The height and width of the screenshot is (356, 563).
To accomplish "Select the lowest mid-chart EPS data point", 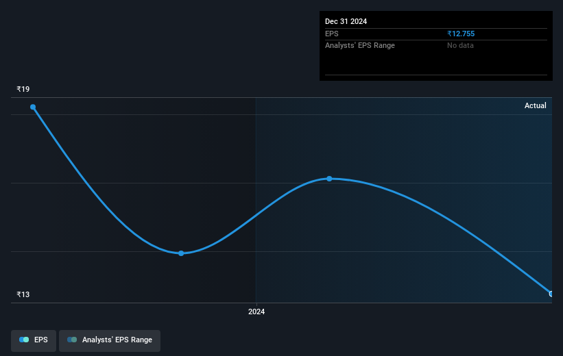I will (181, 253).
